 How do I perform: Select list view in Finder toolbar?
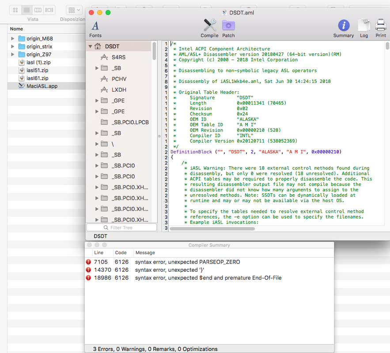[x=27, y=10]
